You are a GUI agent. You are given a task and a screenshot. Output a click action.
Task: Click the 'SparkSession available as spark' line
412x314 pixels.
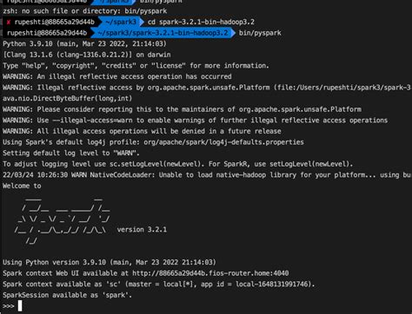pos(67,295)
